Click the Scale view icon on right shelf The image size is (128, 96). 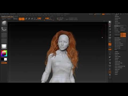coord(110,60)
